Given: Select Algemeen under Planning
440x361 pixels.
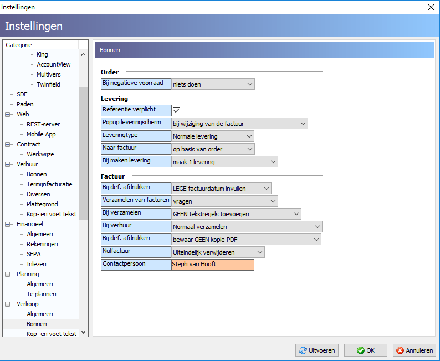Looking at the screenshot, I should click(40, 284).
